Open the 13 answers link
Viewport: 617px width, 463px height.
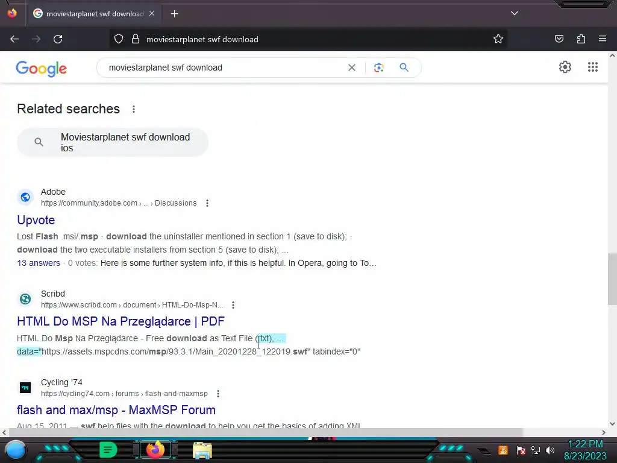point(39,263)
